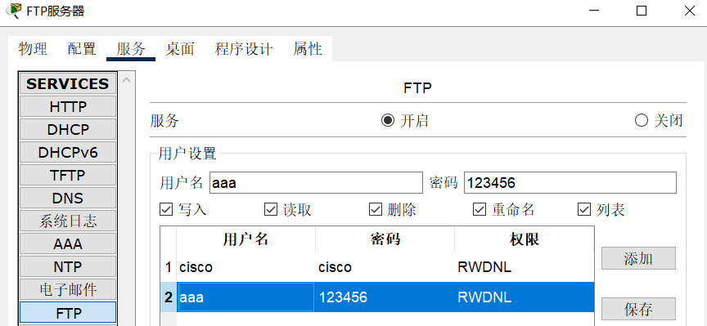This screenshot has height=326, width=707.
Task: Toggle the 读取 permission checkbox
Action: [x=271, y=209]
